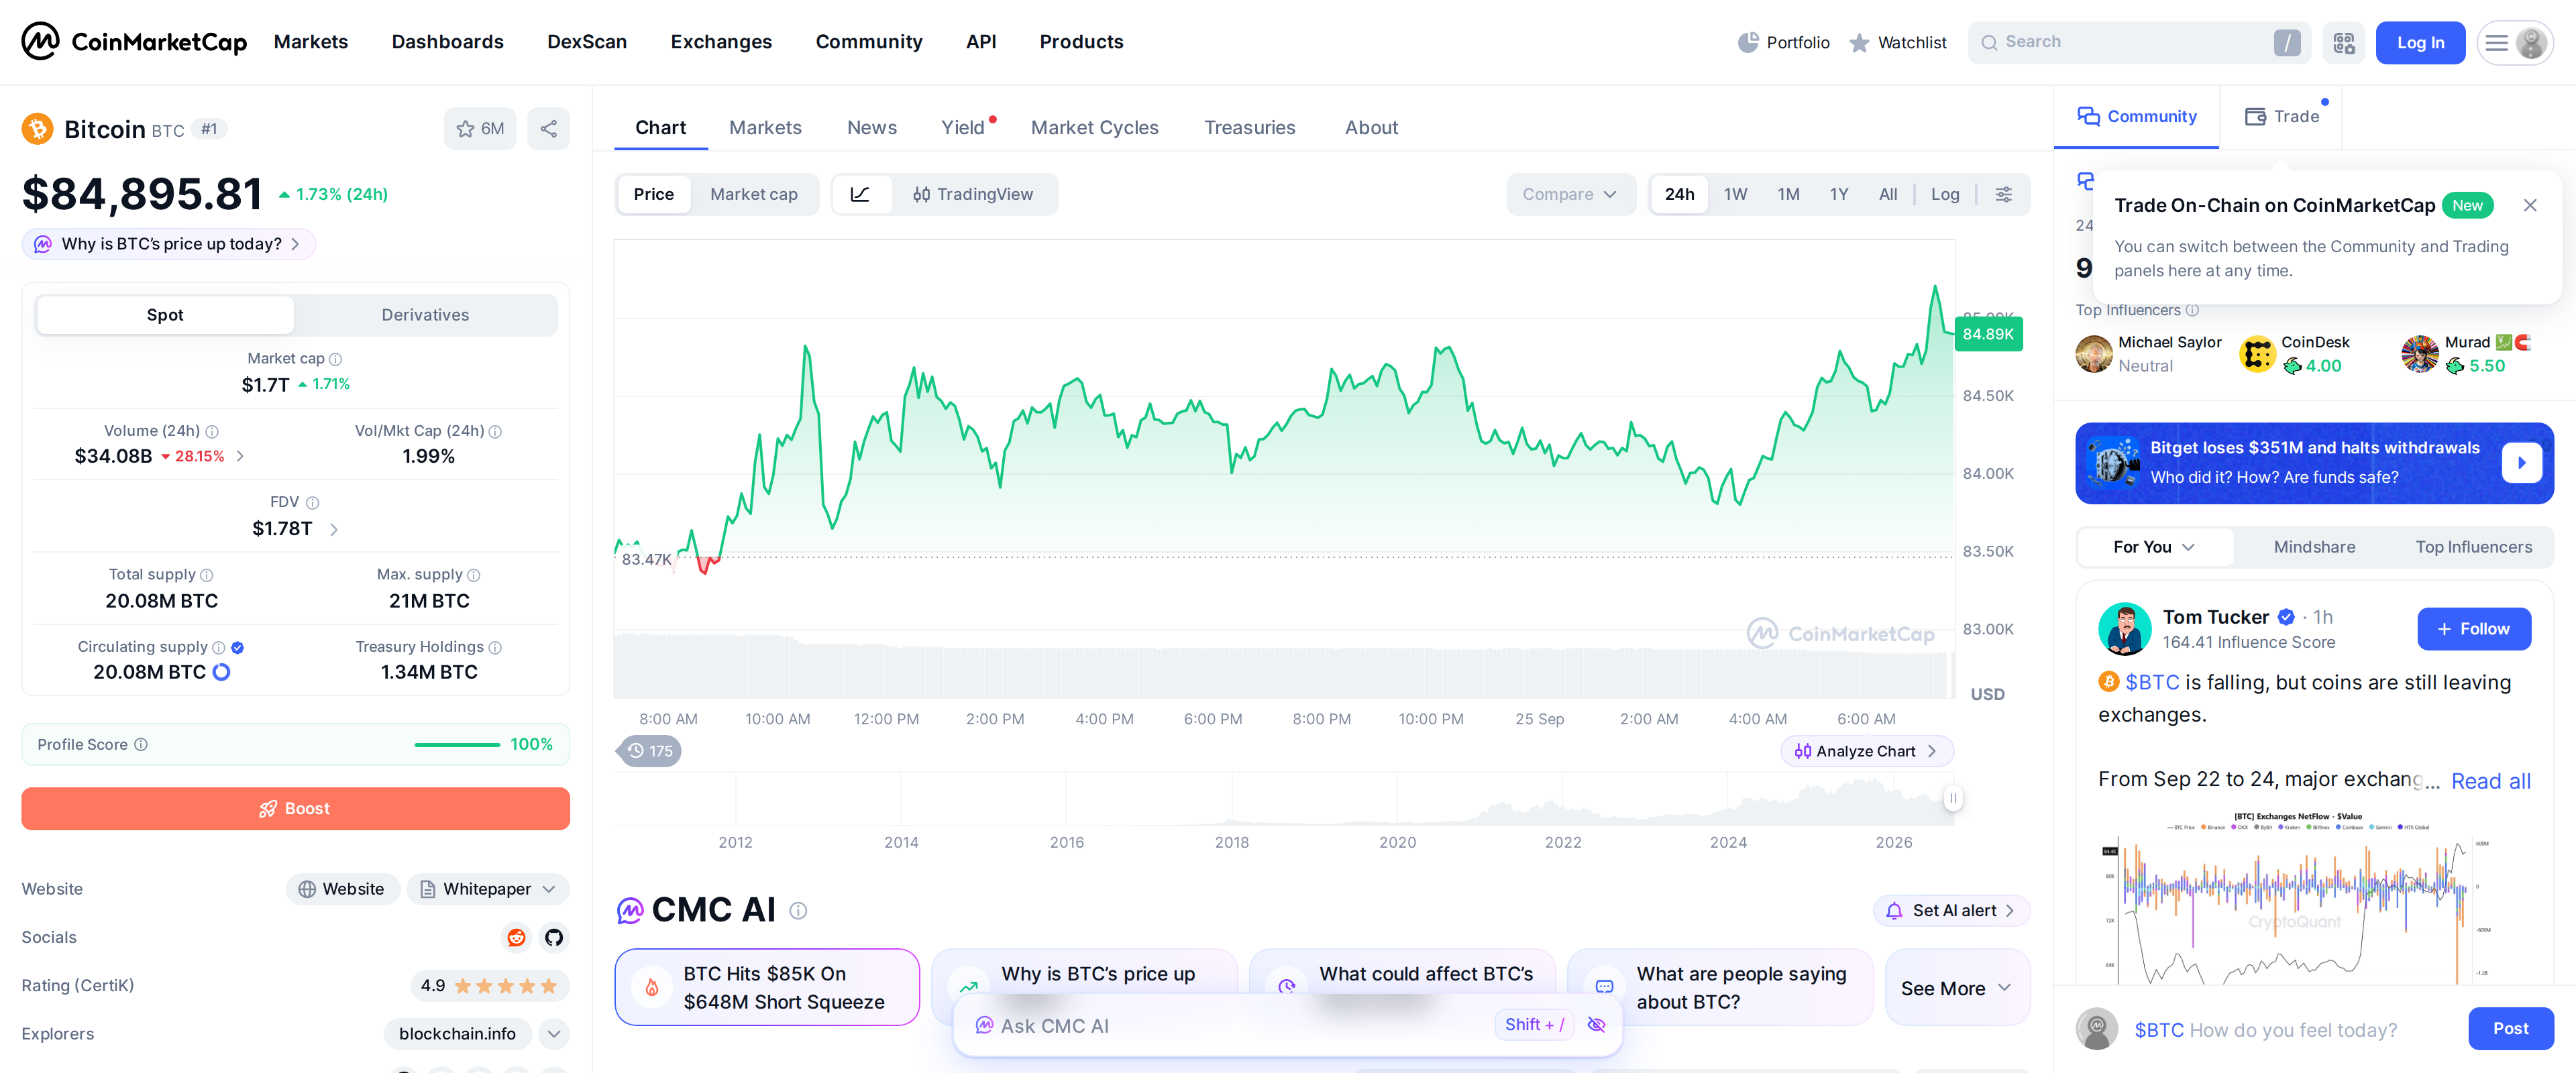2576x1073 pixels.
Task: Open the Reddit social link
Action: [516, 937]
